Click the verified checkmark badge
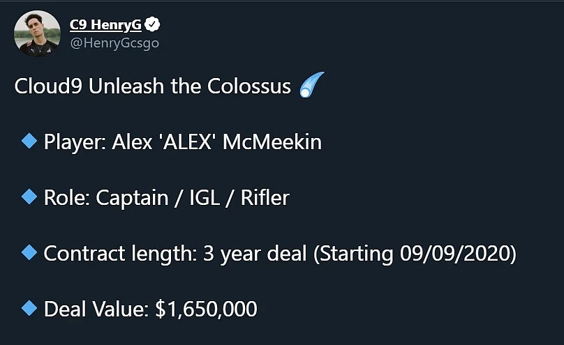This screenshot has height=345, width=564. pyautogui.click(x=152, y=24)
